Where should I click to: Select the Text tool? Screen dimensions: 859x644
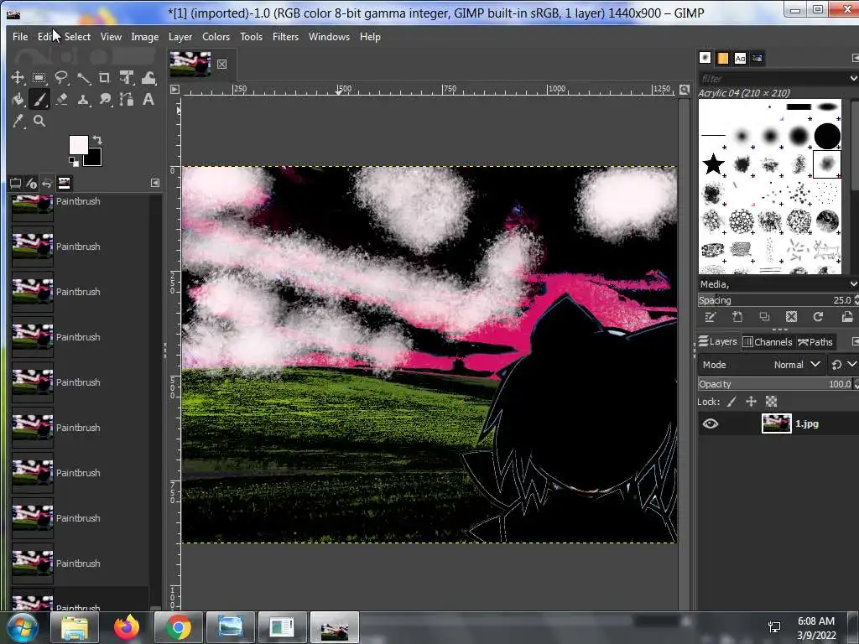[x=148, y=99]
